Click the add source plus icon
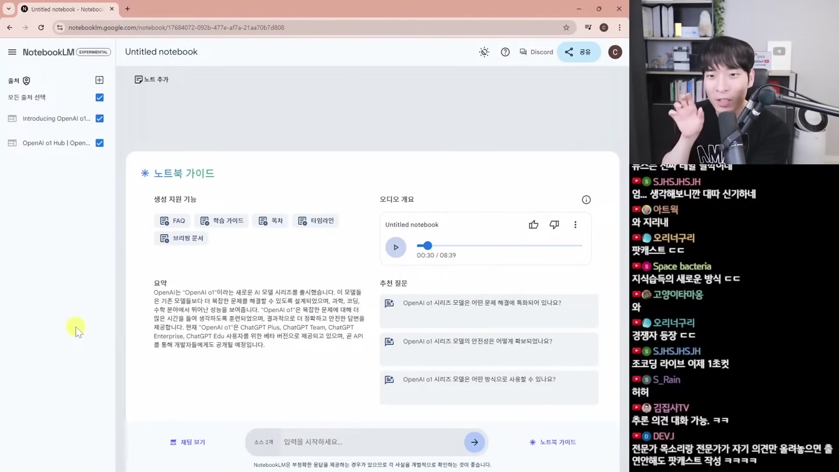 click(99, 80)
